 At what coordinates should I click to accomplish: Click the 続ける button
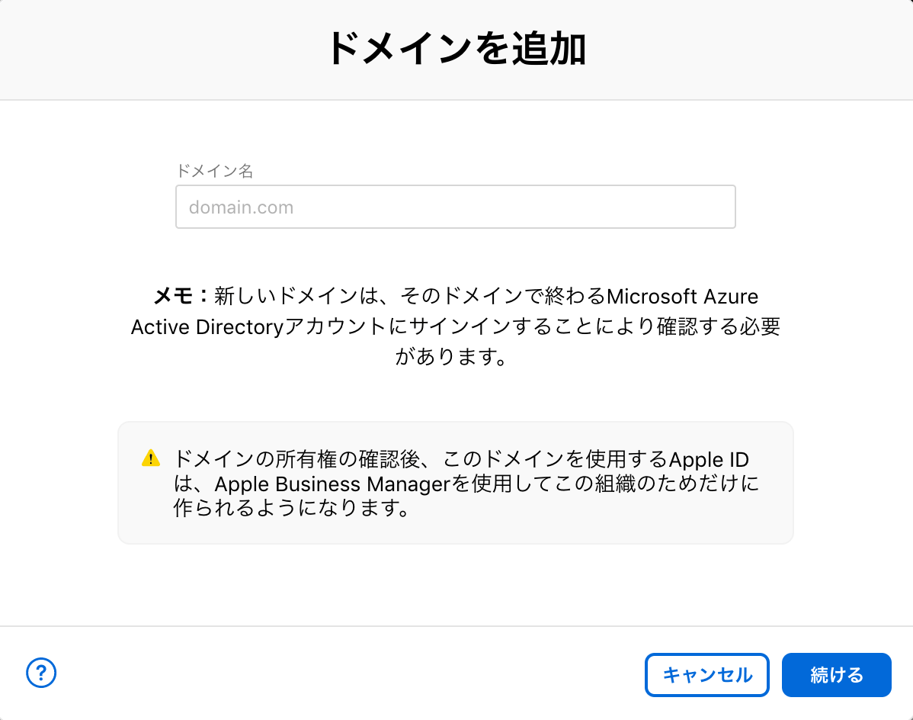(836, 674)
